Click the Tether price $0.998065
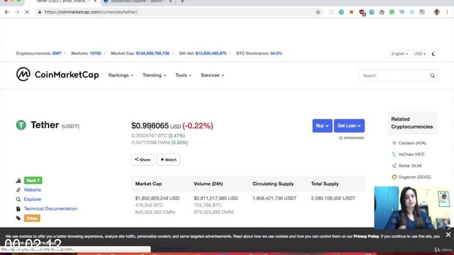 pyautogui.click(x=150, y=126)
